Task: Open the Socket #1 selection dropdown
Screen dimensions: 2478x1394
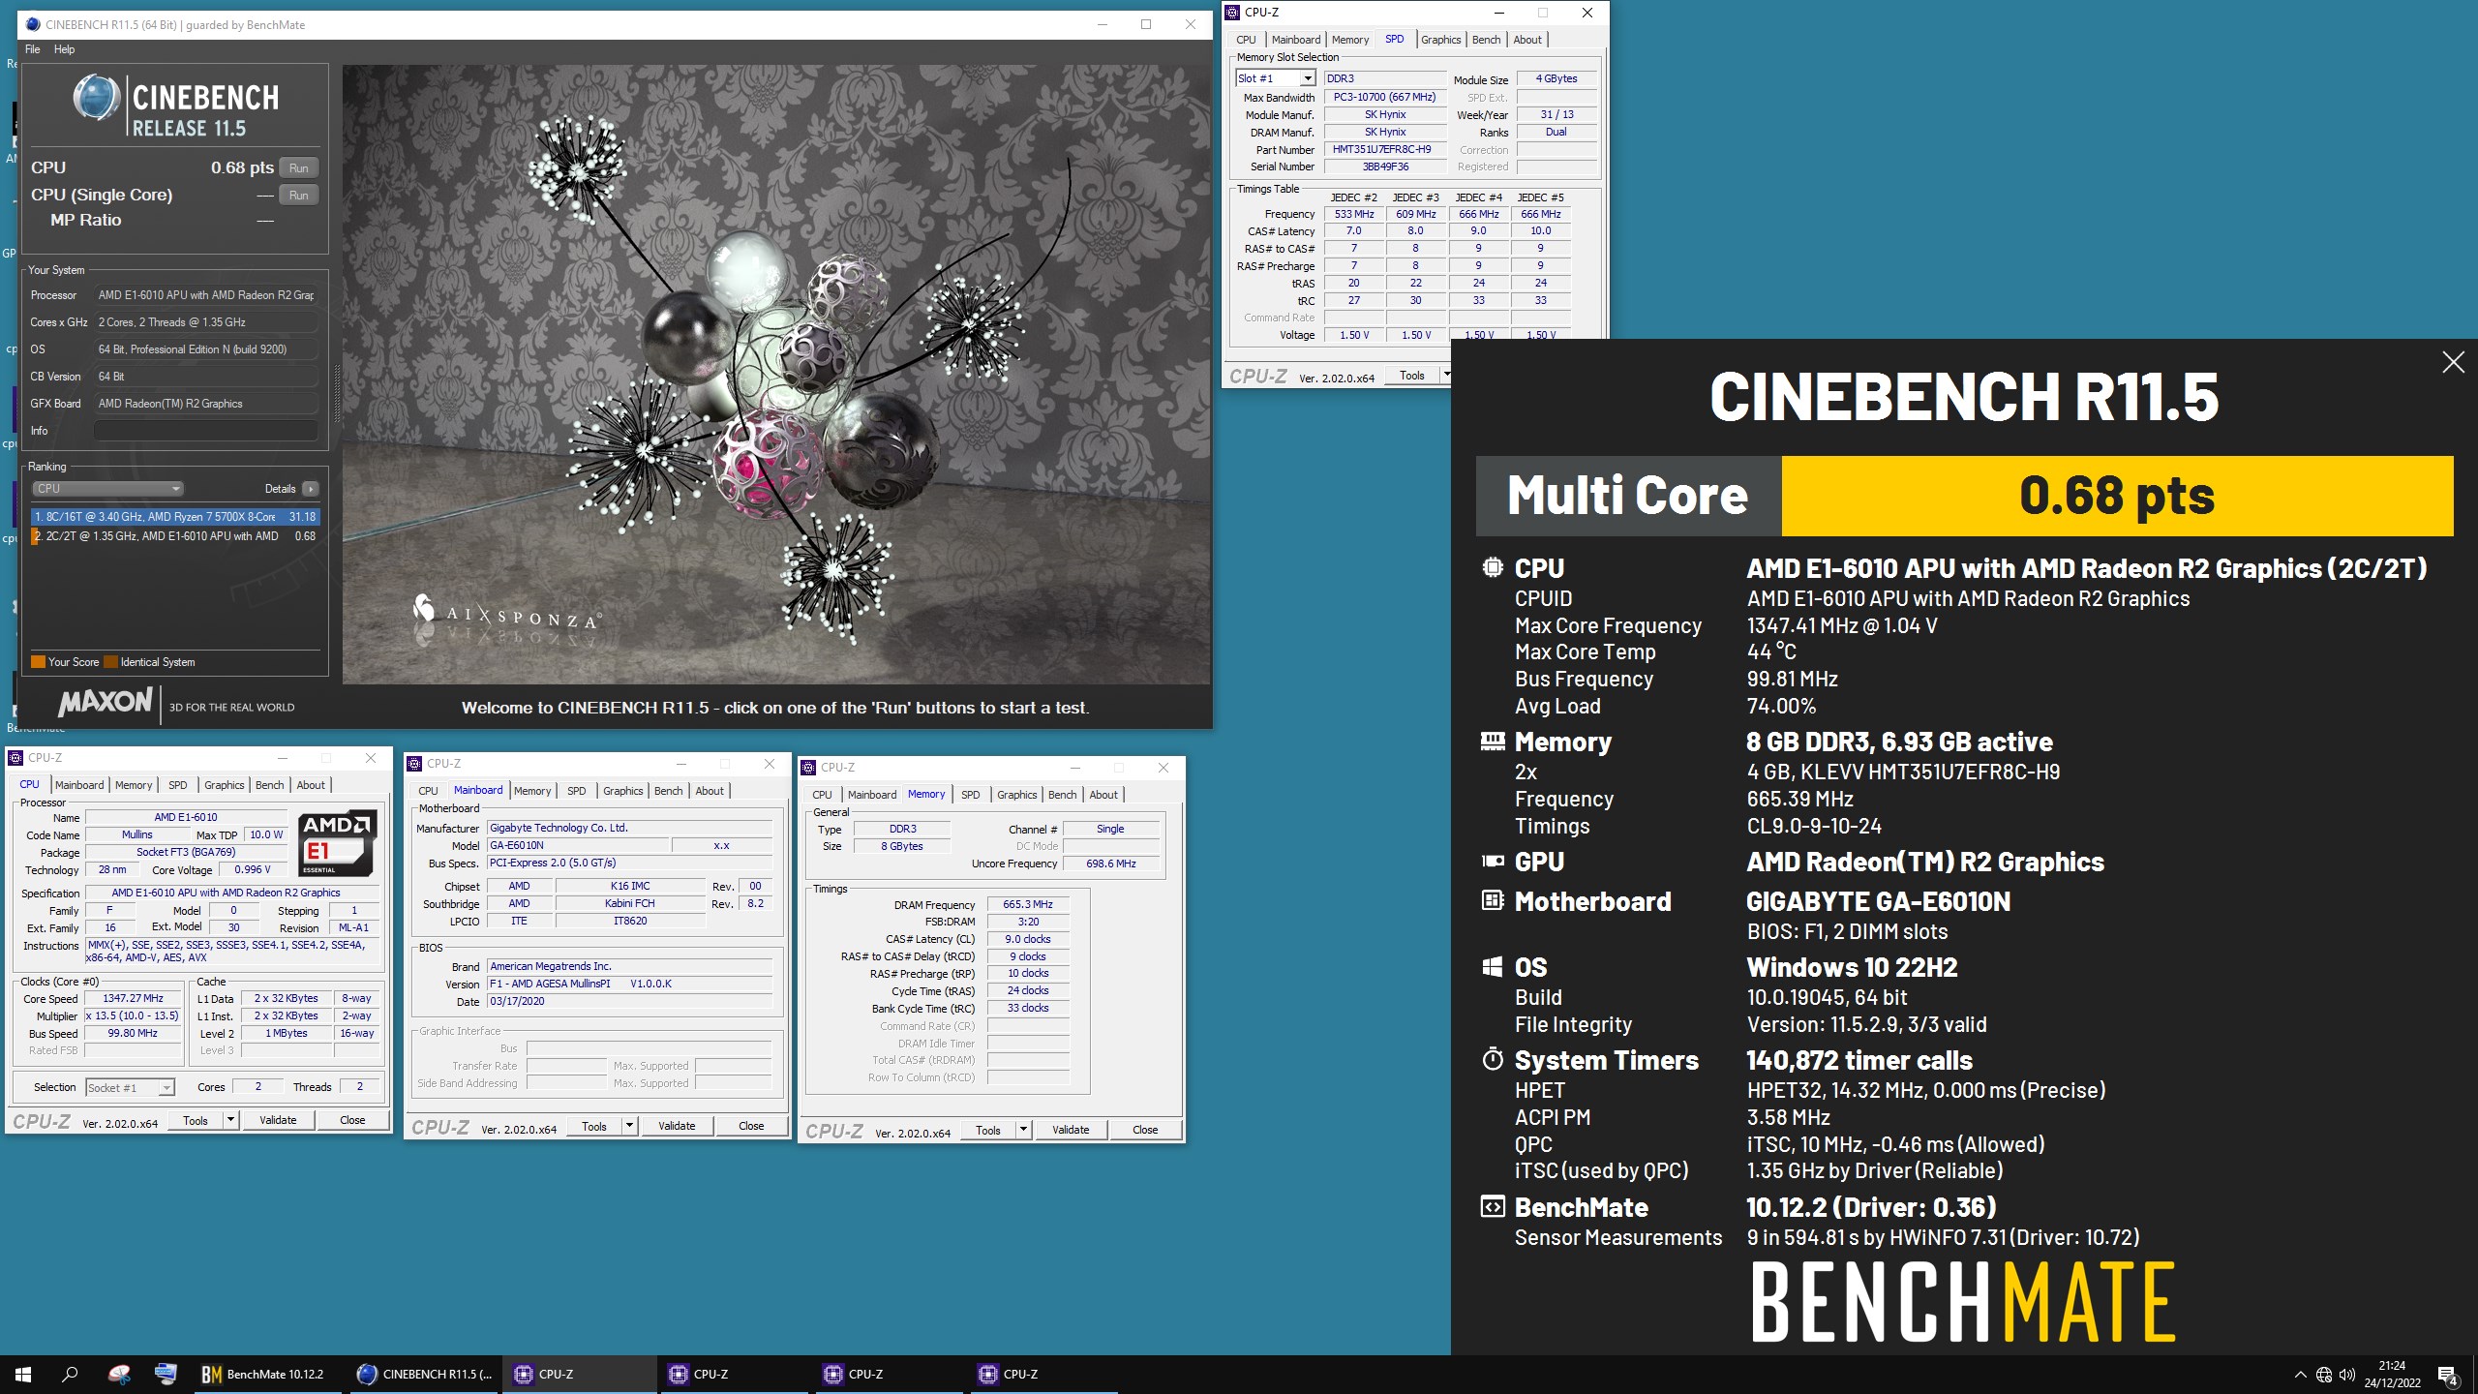Action: pos(130,1087)
